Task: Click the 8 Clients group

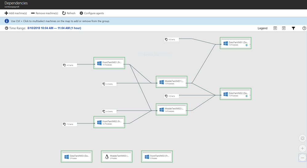Action: pyautogui.click(x=172, y=40)
